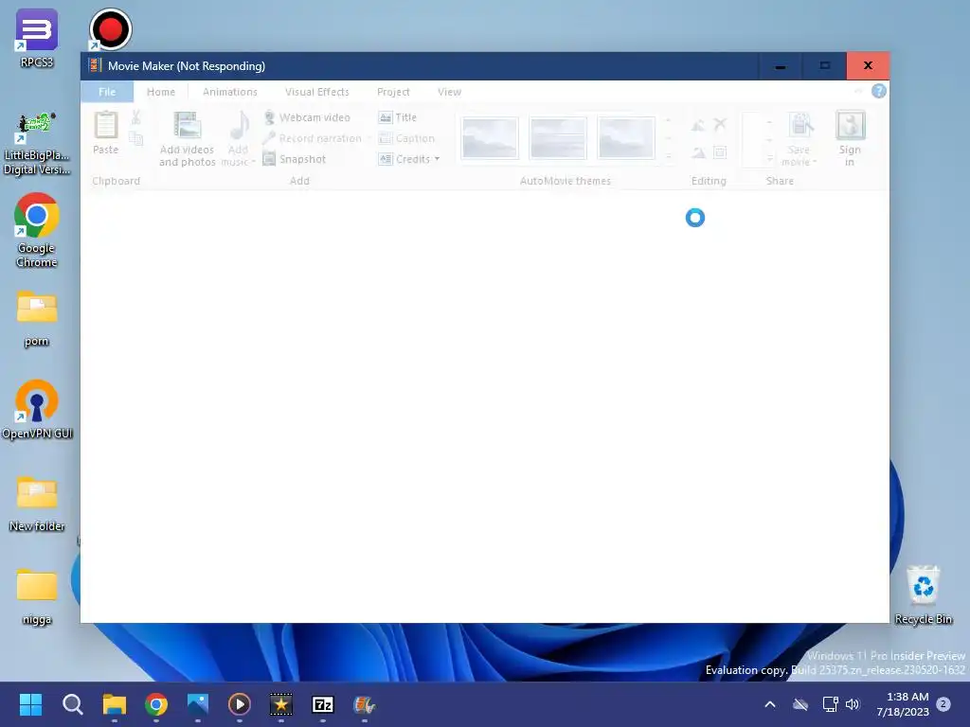This screenshot has height=727, width=970.
Task: Open taskbar Search
Action: click(x=72, y=704)
